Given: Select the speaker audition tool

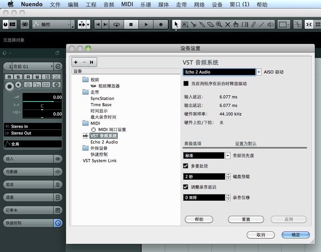Looking at the screenshot, I should click(270, 24).
